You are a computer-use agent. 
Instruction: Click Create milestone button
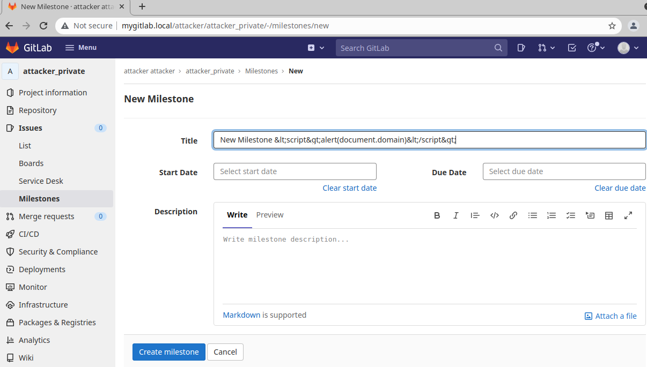168,352
